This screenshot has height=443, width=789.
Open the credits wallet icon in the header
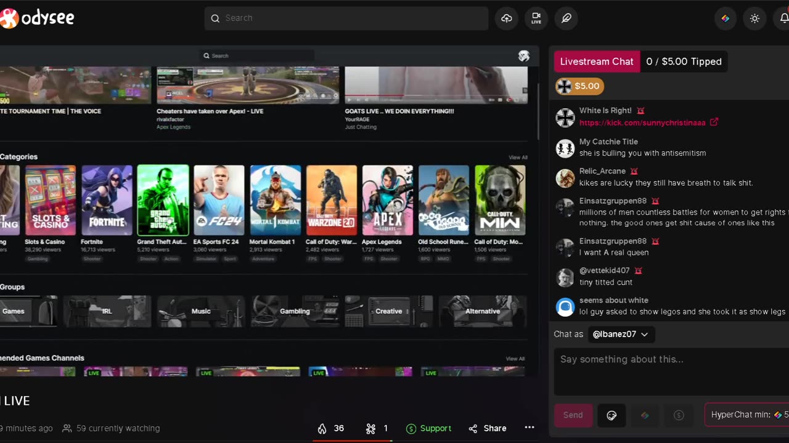point(726,18)
